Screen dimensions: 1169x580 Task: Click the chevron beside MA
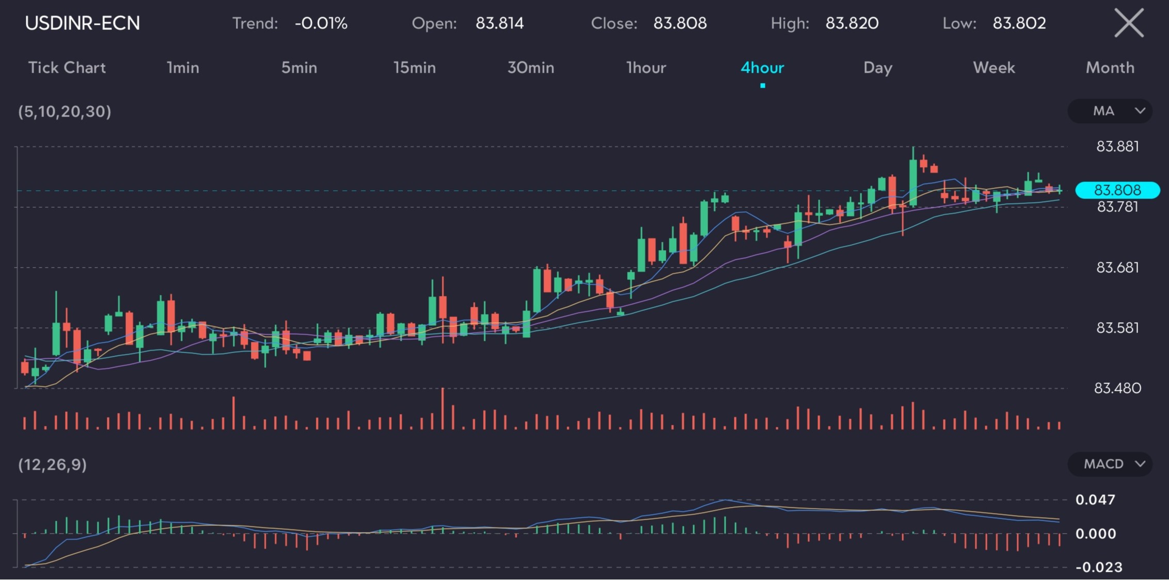coord(1140,111)
